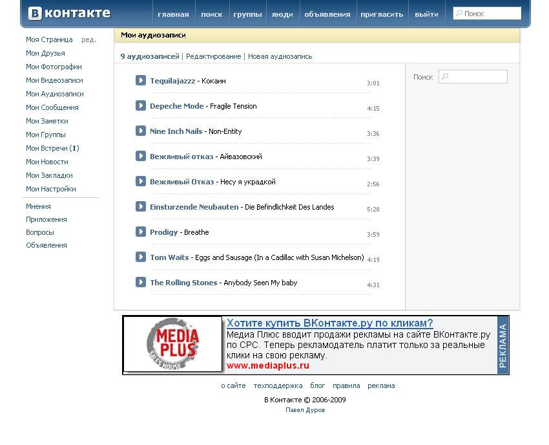Open Мои Видеозаписи

[55, 80]
